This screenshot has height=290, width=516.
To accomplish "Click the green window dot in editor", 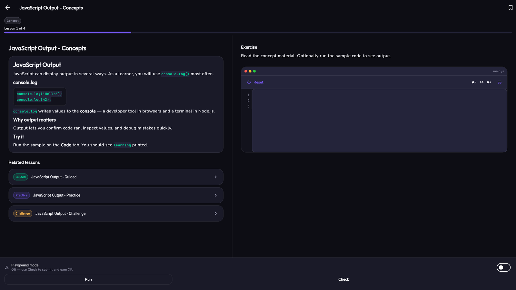I will pyautogui.click(x=254, y=71).
